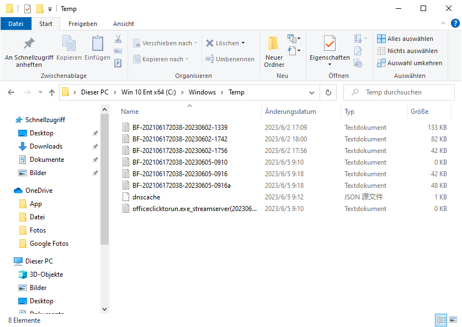462x327 pixels.
Task: Click Alles auswählen
Action: (x=406, y=39)
